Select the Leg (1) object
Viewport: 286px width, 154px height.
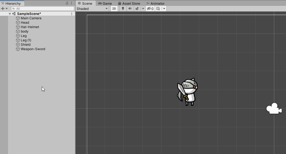coord(26,40)
